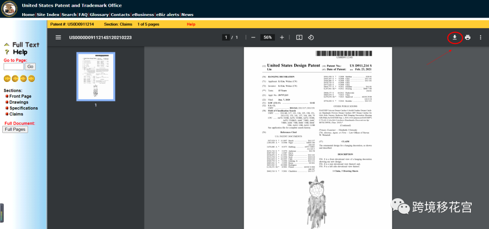The image size is (489, 229).
Task: Open the Specifications section
Action: click(x=24, y=108)
